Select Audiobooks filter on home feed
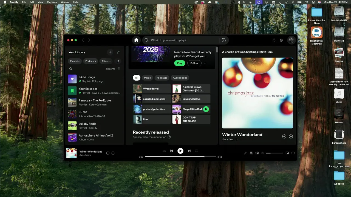Image resolution: width=351 pixels, height=197 pixels. (x=180, y=78)
